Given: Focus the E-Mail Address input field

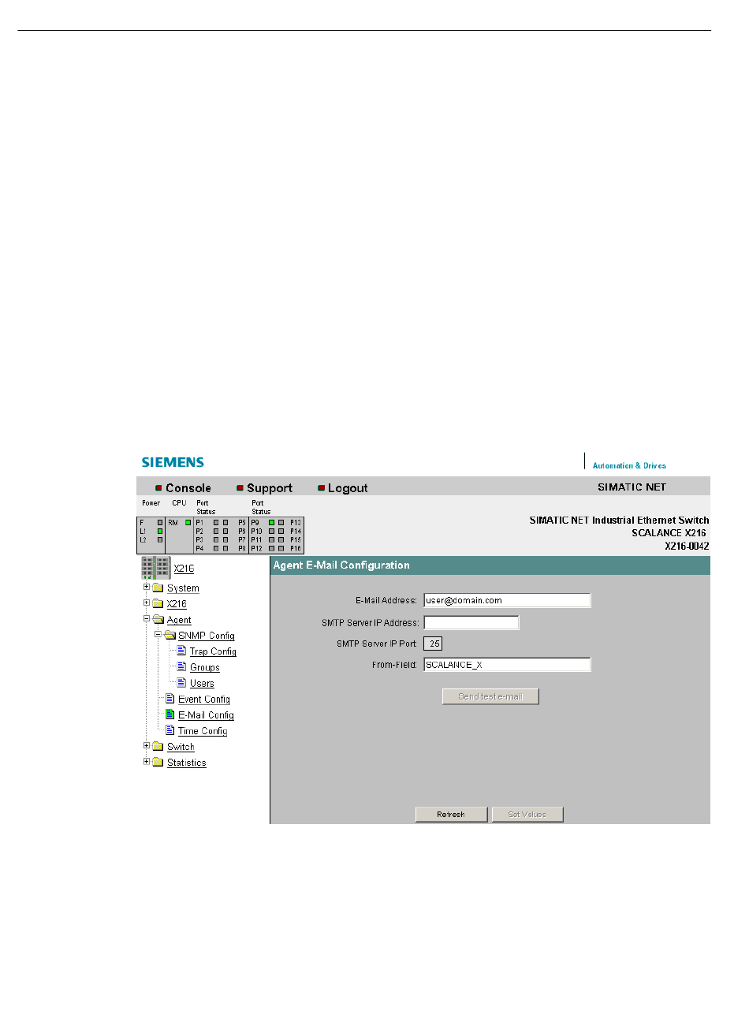Looking at the screenshot, I should pyautogui.click(x=507, y=600).
